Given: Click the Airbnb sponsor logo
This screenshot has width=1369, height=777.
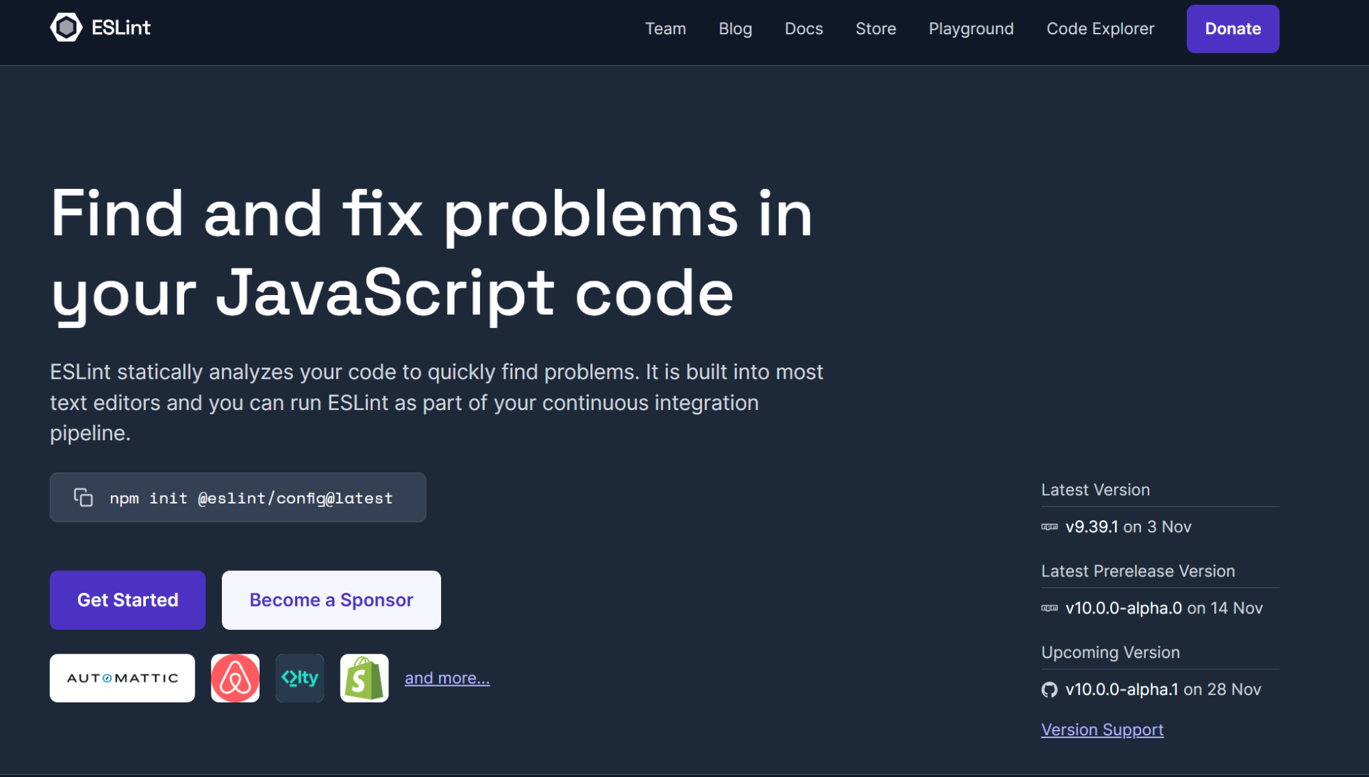Looking at the screenshot, I should (235, 678).
